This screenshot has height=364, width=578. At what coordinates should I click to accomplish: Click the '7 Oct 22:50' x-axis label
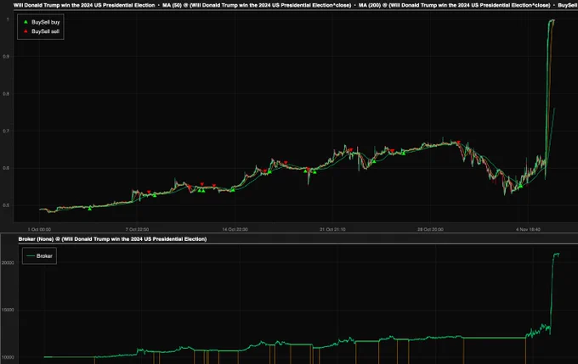(137, 229)
